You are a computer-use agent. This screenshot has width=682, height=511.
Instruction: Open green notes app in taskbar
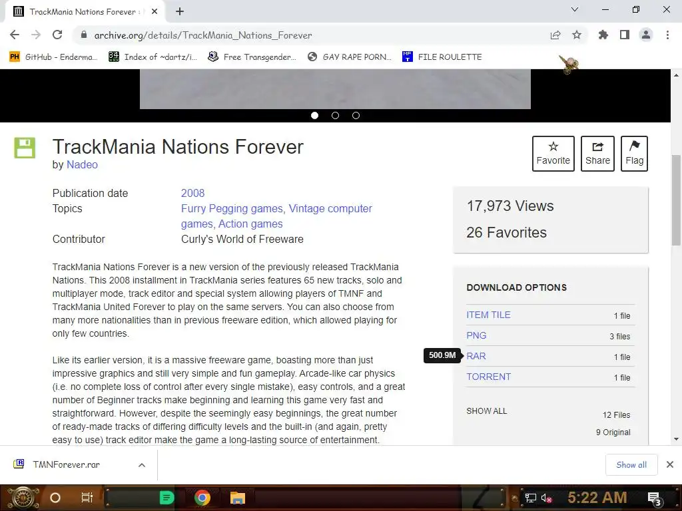pyautogui.click(x=167, y=498)
